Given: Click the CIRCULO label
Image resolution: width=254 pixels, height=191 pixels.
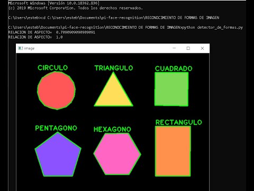Looking at the screenshot, I should click(53, 68).
